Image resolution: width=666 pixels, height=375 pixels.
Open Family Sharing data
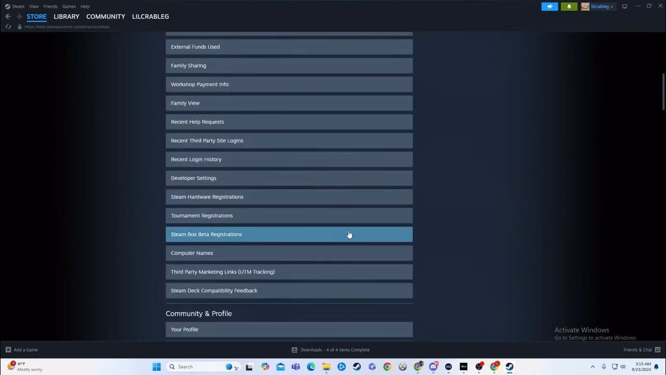pos(289,66)
